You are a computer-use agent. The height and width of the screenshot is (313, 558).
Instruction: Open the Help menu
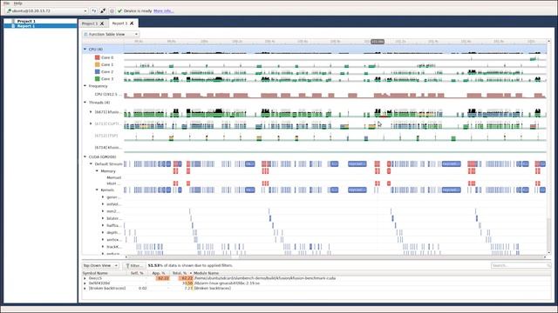17,3
